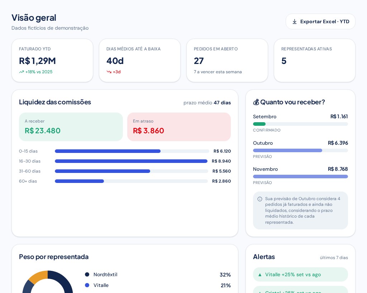Click the Setembro confirmed progress bar
The height and width of the screenshot is (293, 367).
point(300,124)
